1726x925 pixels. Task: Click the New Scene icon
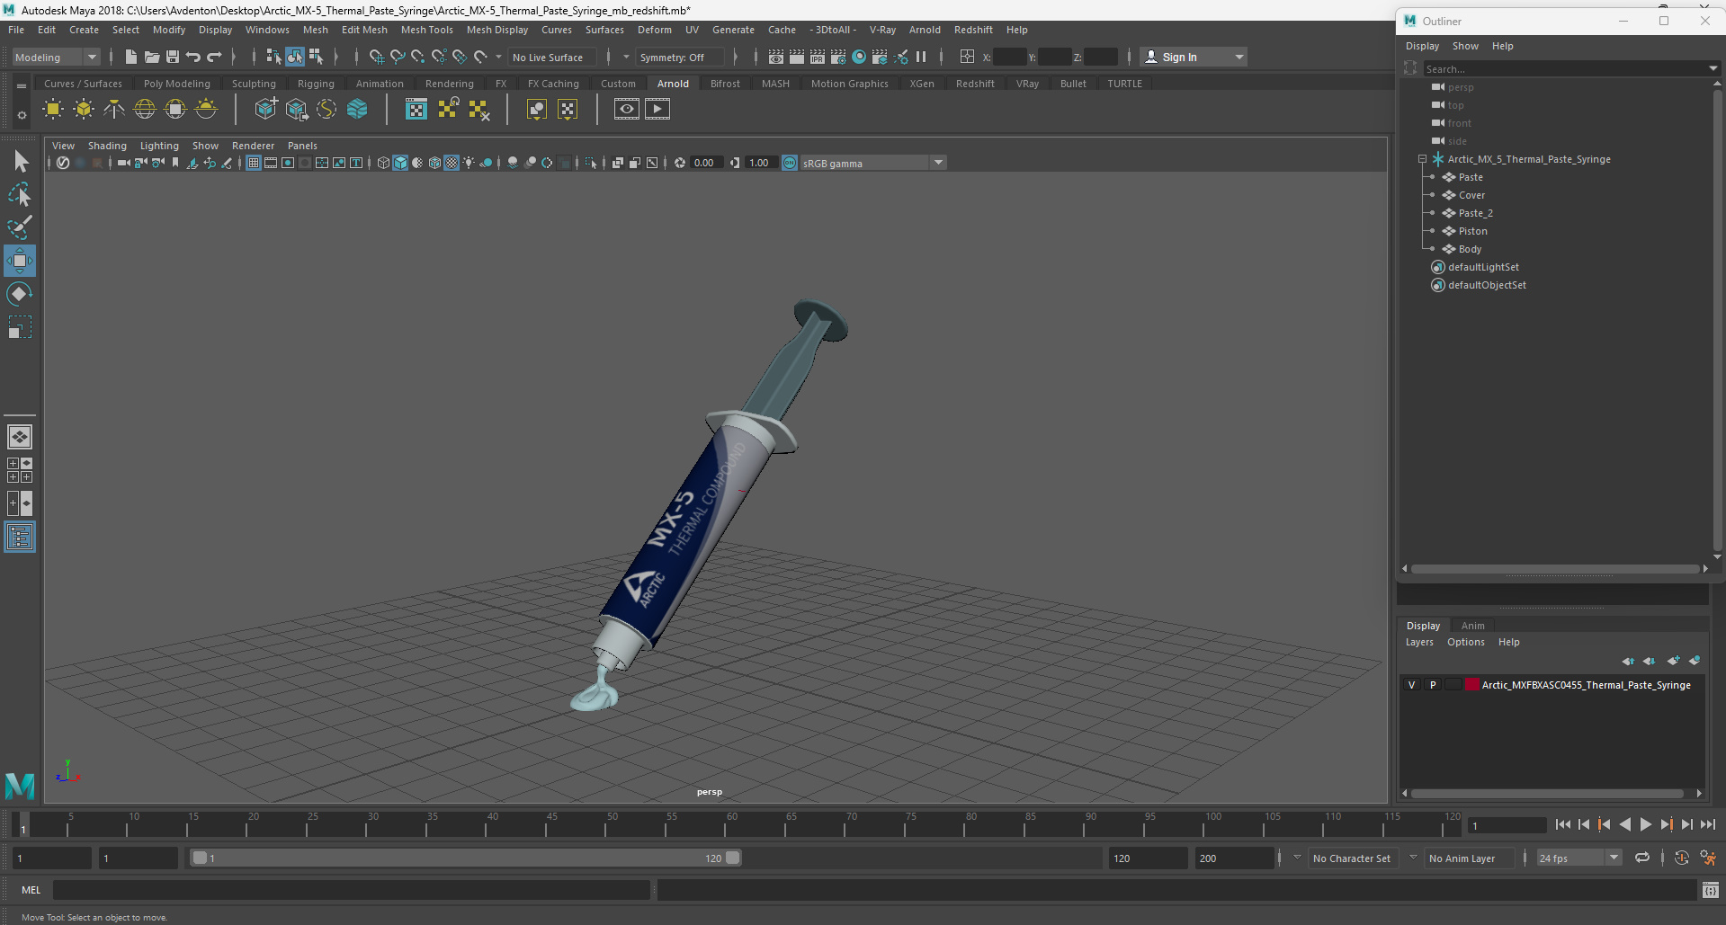pos(130,57)
